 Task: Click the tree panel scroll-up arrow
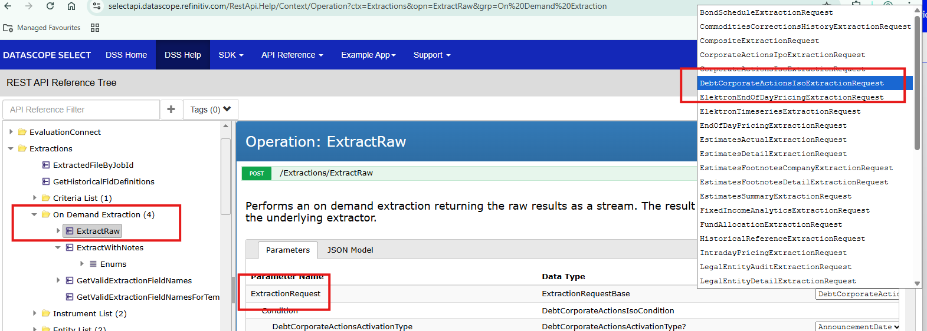(x=225, y=126)
